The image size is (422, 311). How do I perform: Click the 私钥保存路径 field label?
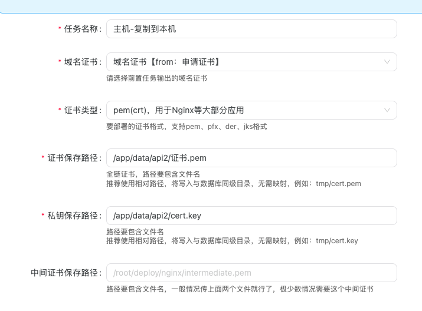click(74, 216)
